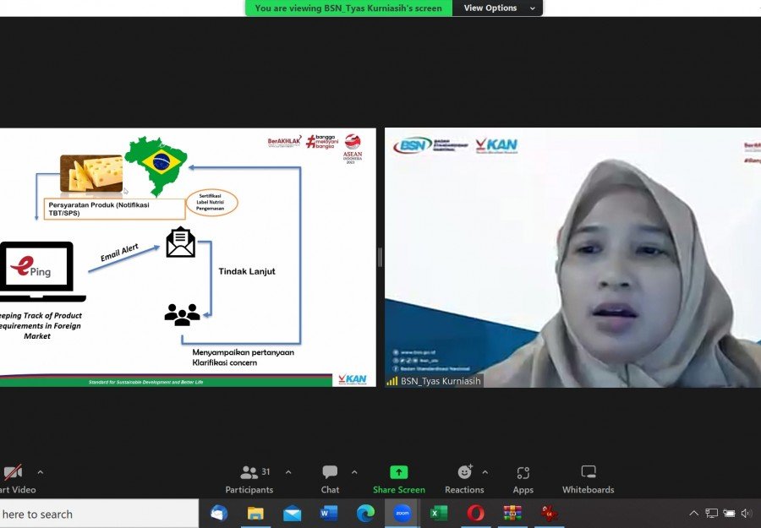Expand the Participants options caret

point(288,472)
